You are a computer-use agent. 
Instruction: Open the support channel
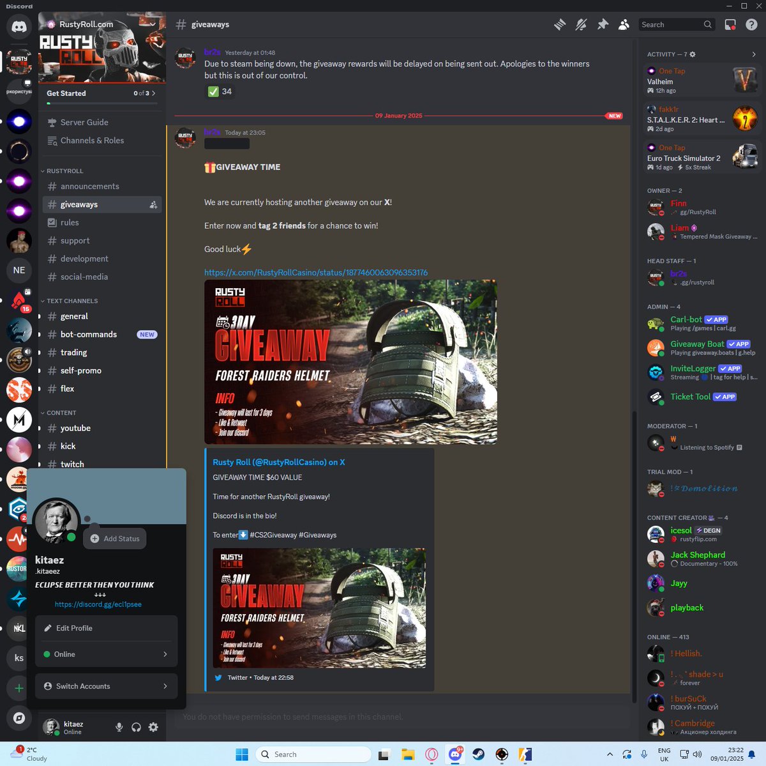click(x=102, y=241)
